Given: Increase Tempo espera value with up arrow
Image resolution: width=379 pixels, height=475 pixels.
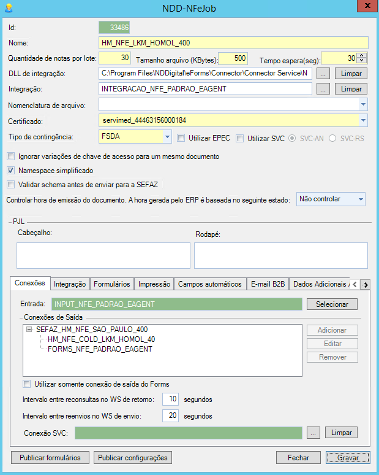Looking at the screenshot, I should (x=362, y=55).
